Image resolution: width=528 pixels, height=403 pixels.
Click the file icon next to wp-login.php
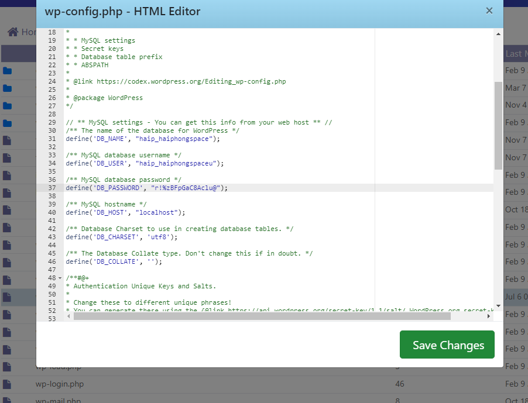point(7,384)
